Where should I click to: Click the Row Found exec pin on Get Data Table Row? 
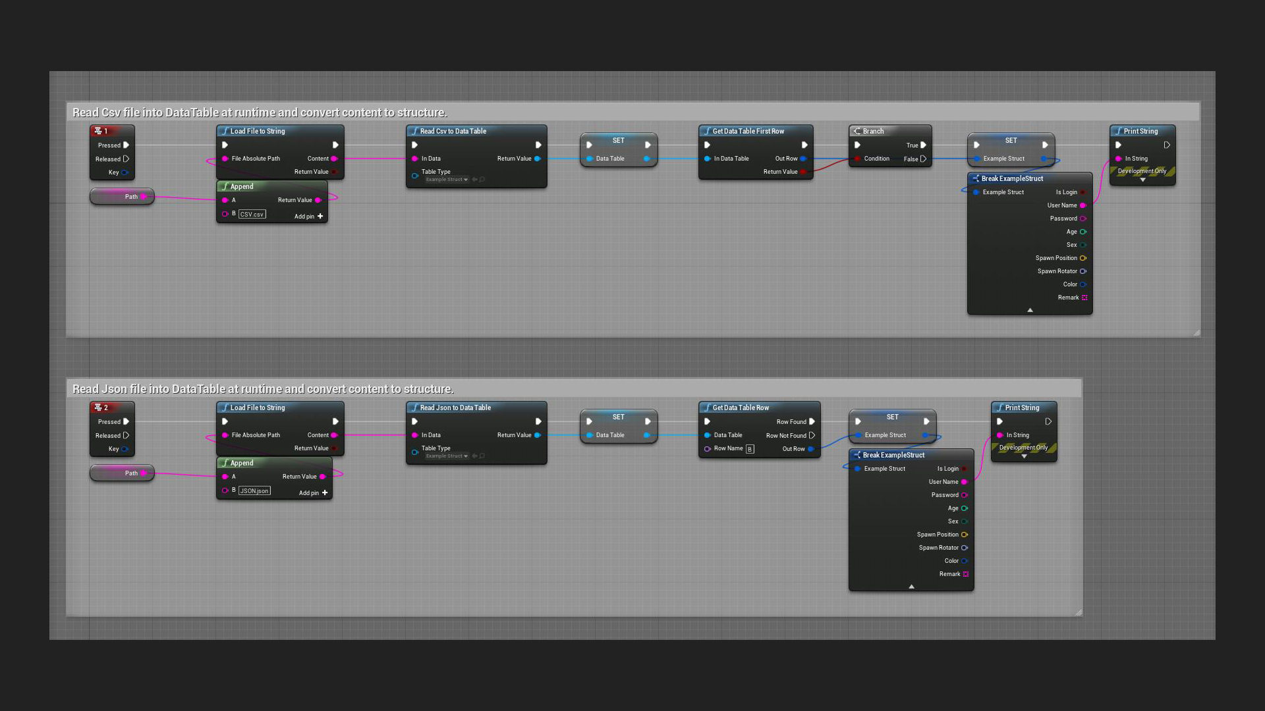tap(812, 421)
